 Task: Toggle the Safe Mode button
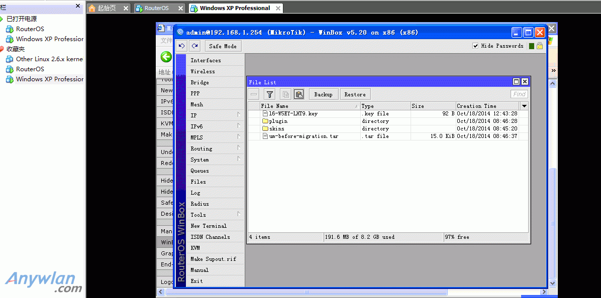tap(223, 46)
